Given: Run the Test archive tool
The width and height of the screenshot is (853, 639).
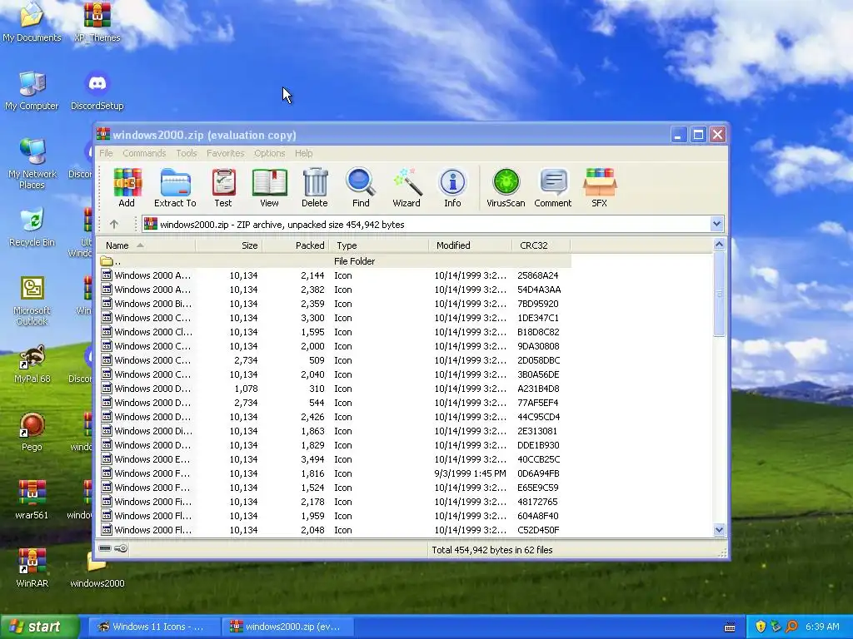Looking at the screenshot, I should [x=223, y=188].
